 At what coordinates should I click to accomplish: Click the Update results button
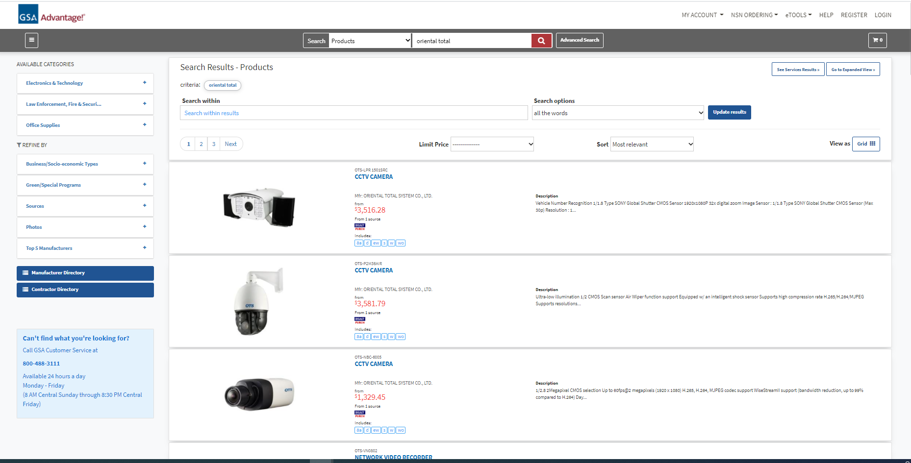[729, 112]
